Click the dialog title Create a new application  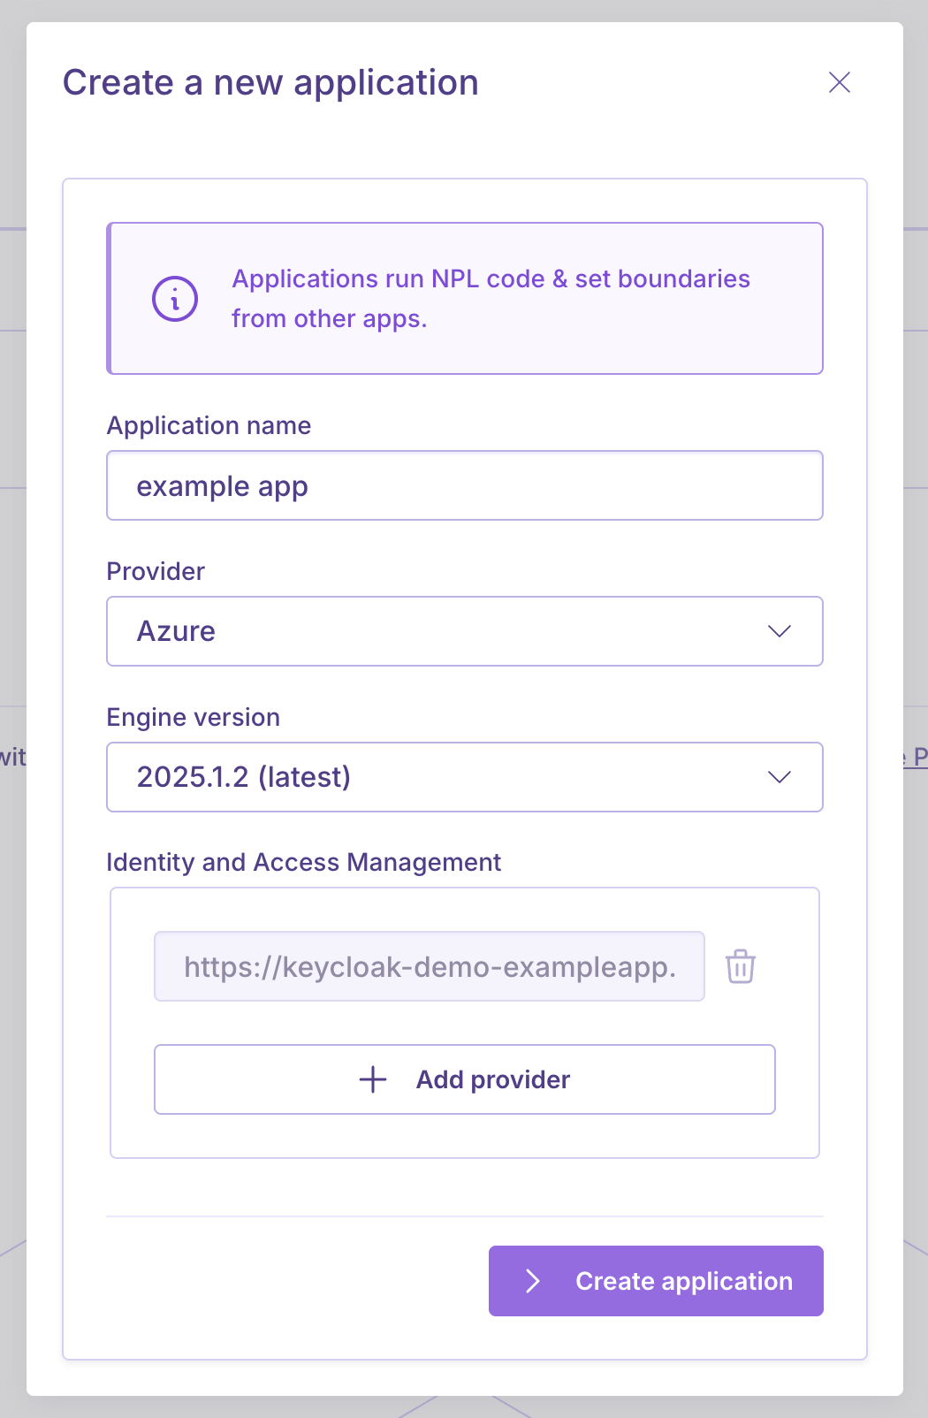(x=270, y=82)
